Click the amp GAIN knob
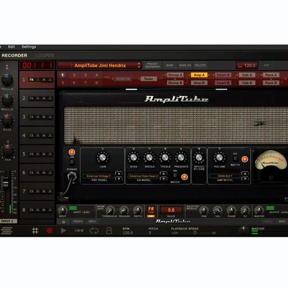The image size is (288, 288). pos(102,158)
